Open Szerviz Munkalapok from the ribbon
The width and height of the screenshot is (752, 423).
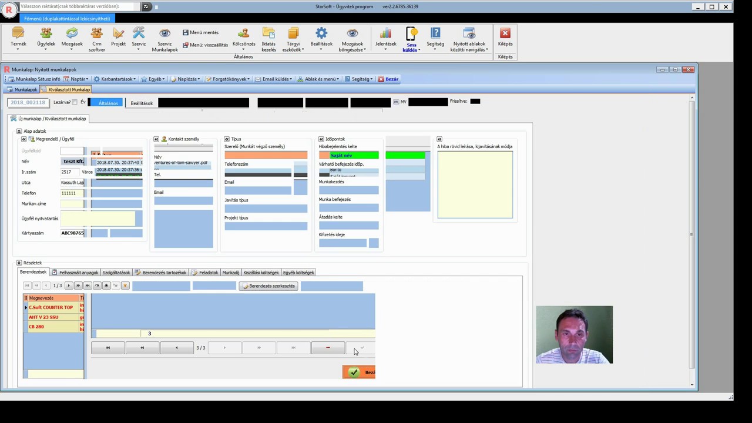(164, 39)
